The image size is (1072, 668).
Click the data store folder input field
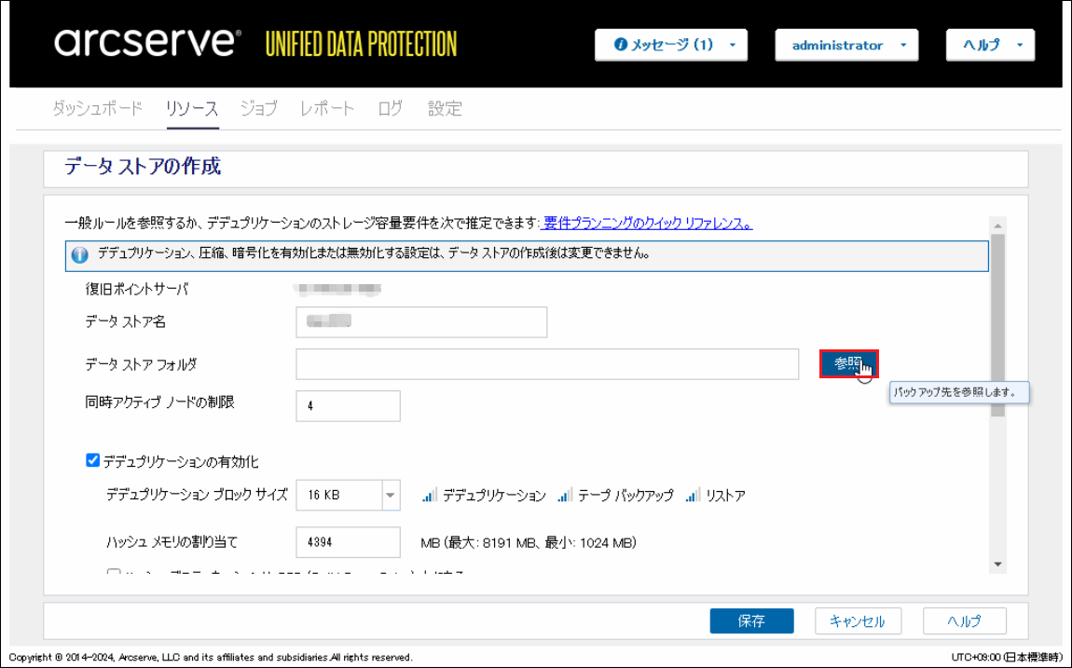547,364
